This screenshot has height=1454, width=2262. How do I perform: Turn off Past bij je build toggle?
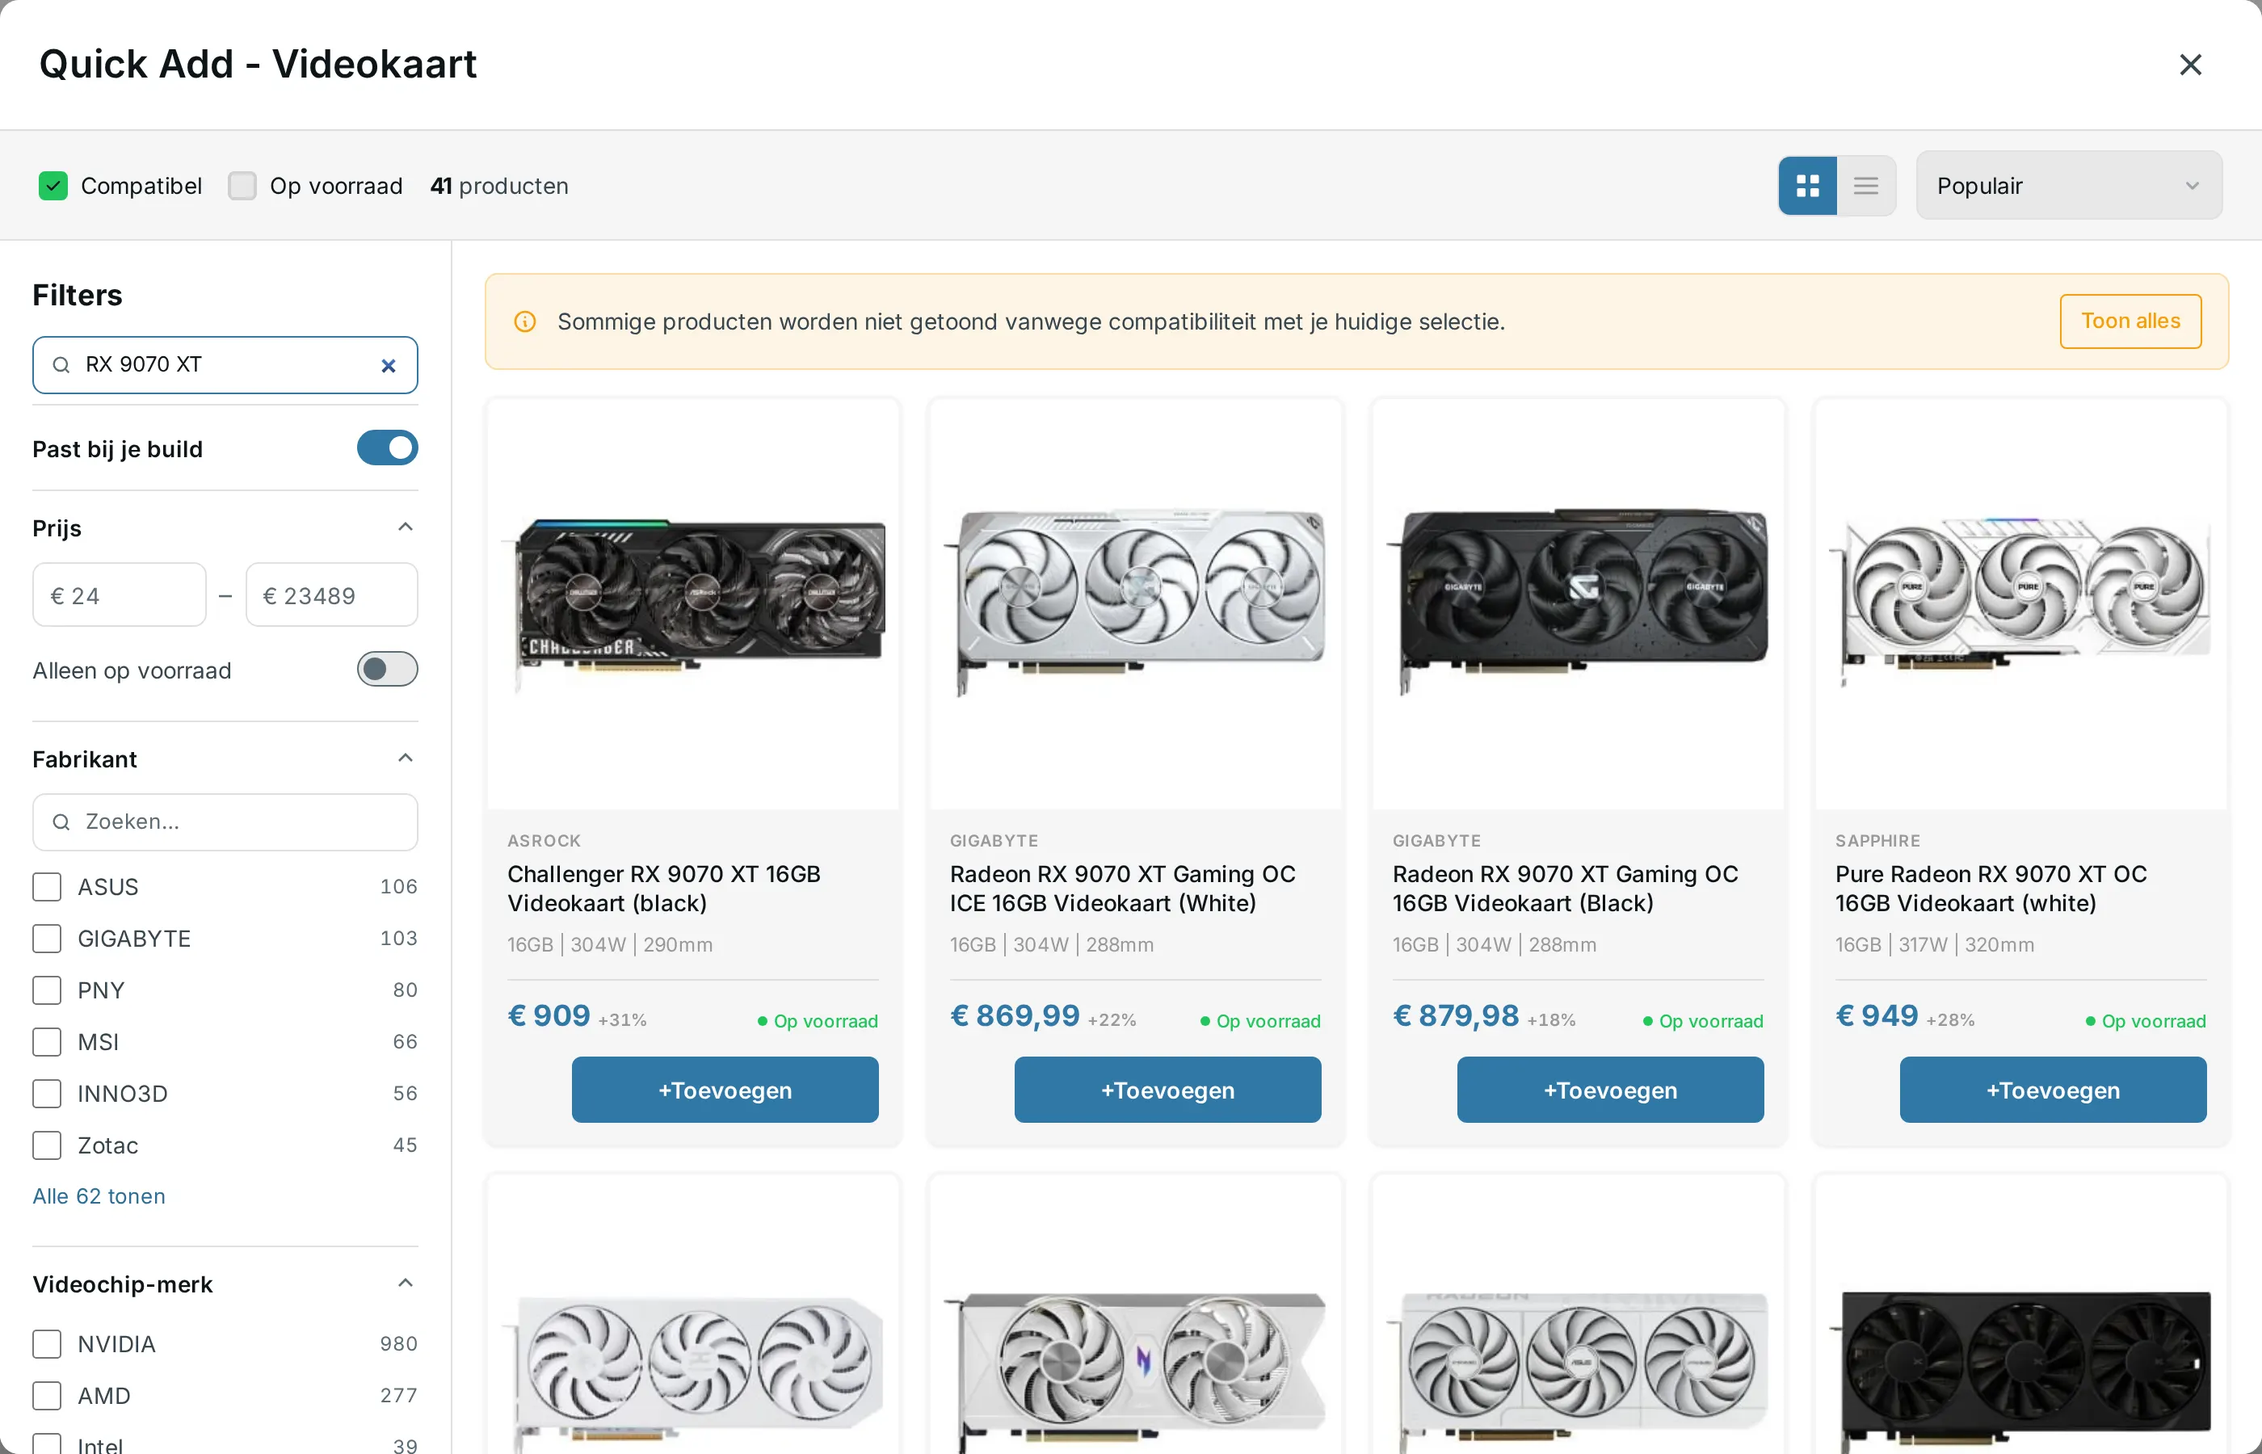(x=387, y=448)
